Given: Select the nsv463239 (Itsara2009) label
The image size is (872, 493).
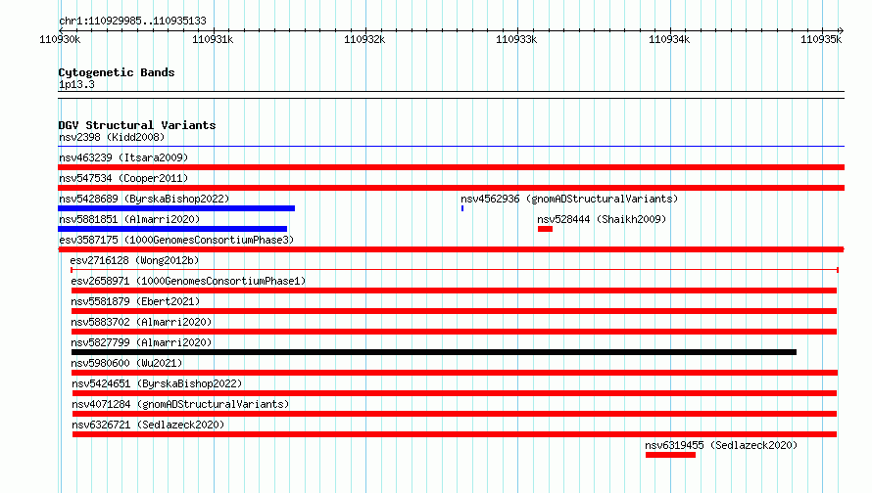Looking at the screenshot, I should pyautogui.click(x=123, y=157).
